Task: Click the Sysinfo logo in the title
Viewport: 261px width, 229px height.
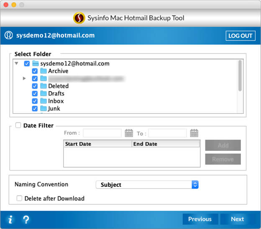Action: tap(79, 18)
